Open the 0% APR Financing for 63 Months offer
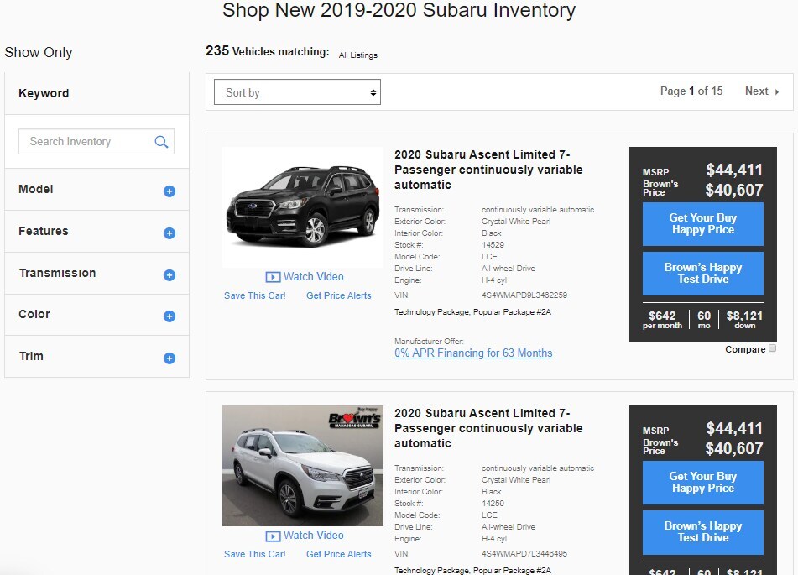 [x=473, y=353]
